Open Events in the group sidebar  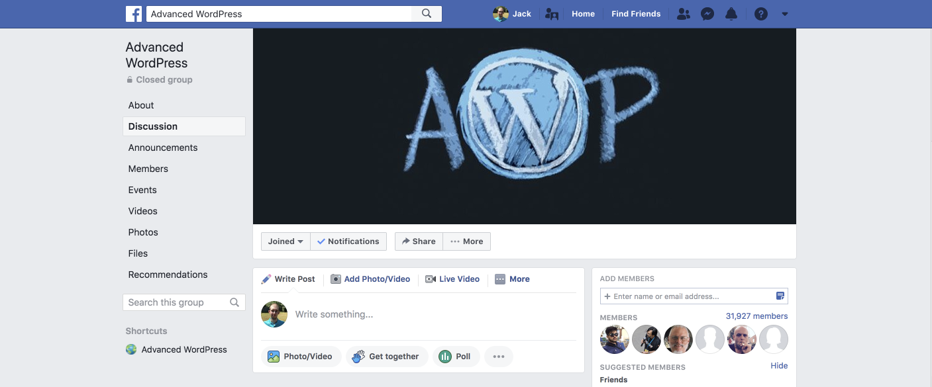click(142, 190)
